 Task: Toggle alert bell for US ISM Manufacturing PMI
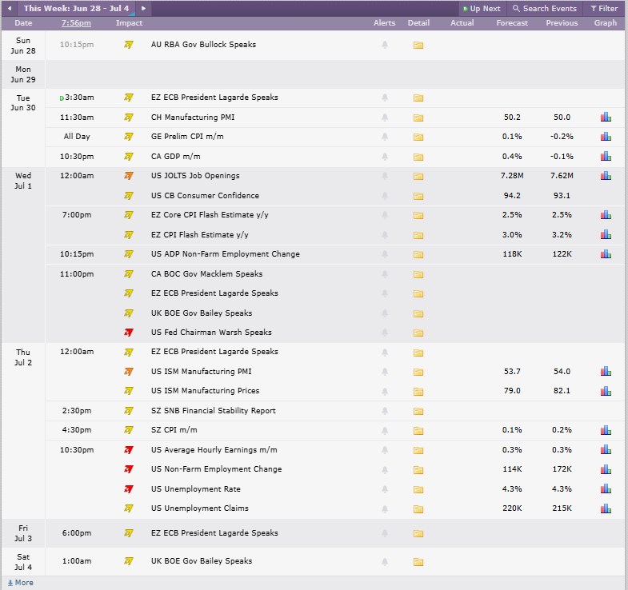coord(385,372)
